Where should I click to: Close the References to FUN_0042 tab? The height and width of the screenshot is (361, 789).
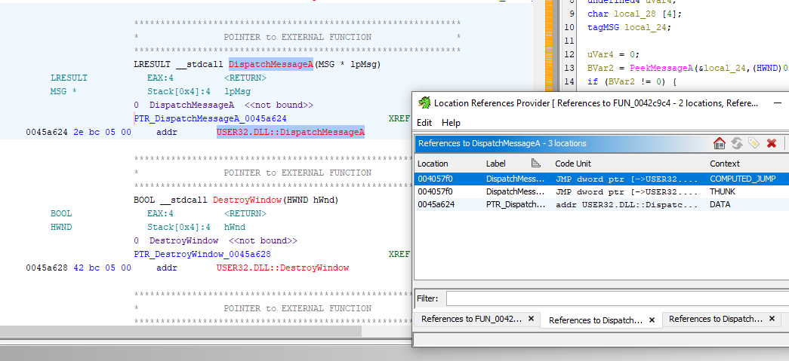tap(531, 320)
